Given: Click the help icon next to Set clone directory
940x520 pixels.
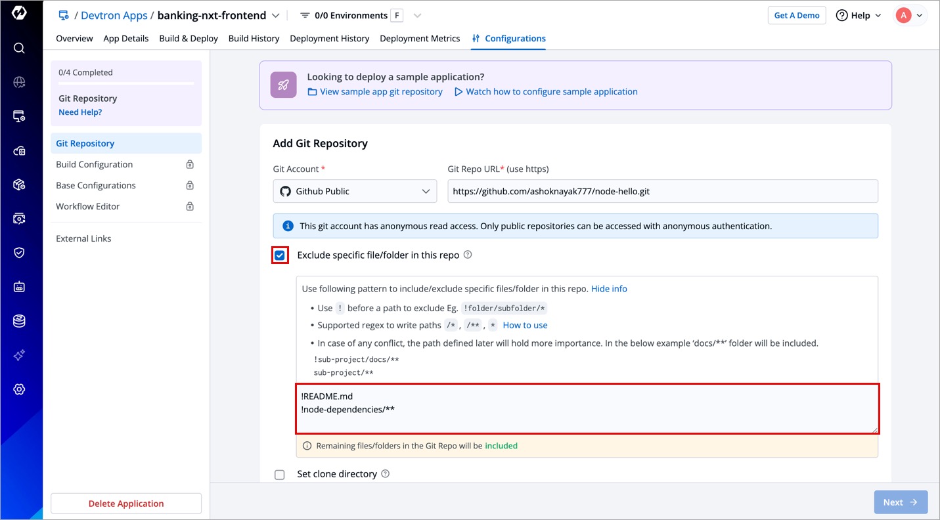Looking at the screenshot, I should coord(386,473).
